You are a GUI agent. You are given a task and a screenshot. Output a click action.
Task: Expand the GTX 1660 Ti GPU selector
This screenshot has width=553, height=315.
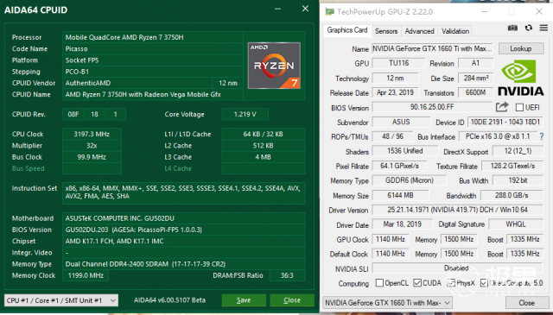387,303
